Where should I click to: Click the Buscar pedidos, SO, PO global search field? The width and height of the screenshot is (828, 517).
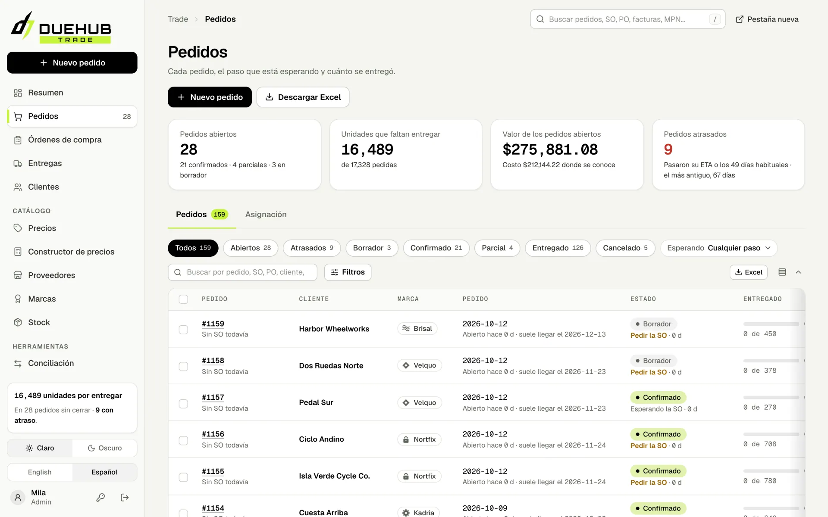627,19
